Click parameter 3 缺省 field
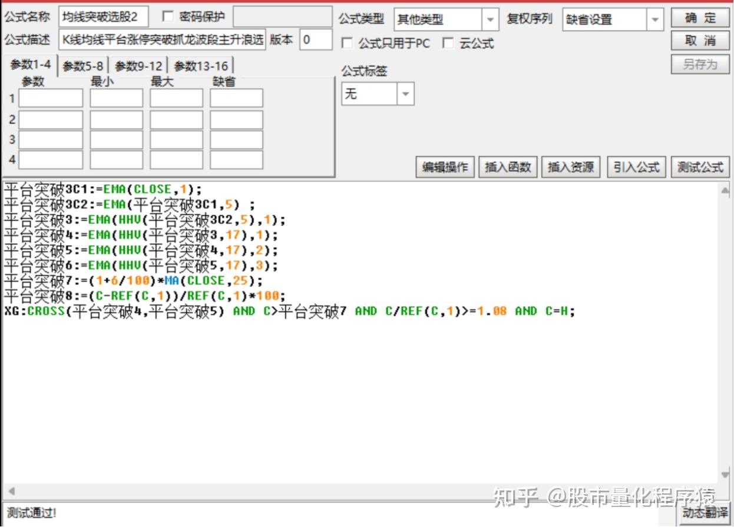734x527 pixels. (x=236, y=140)
